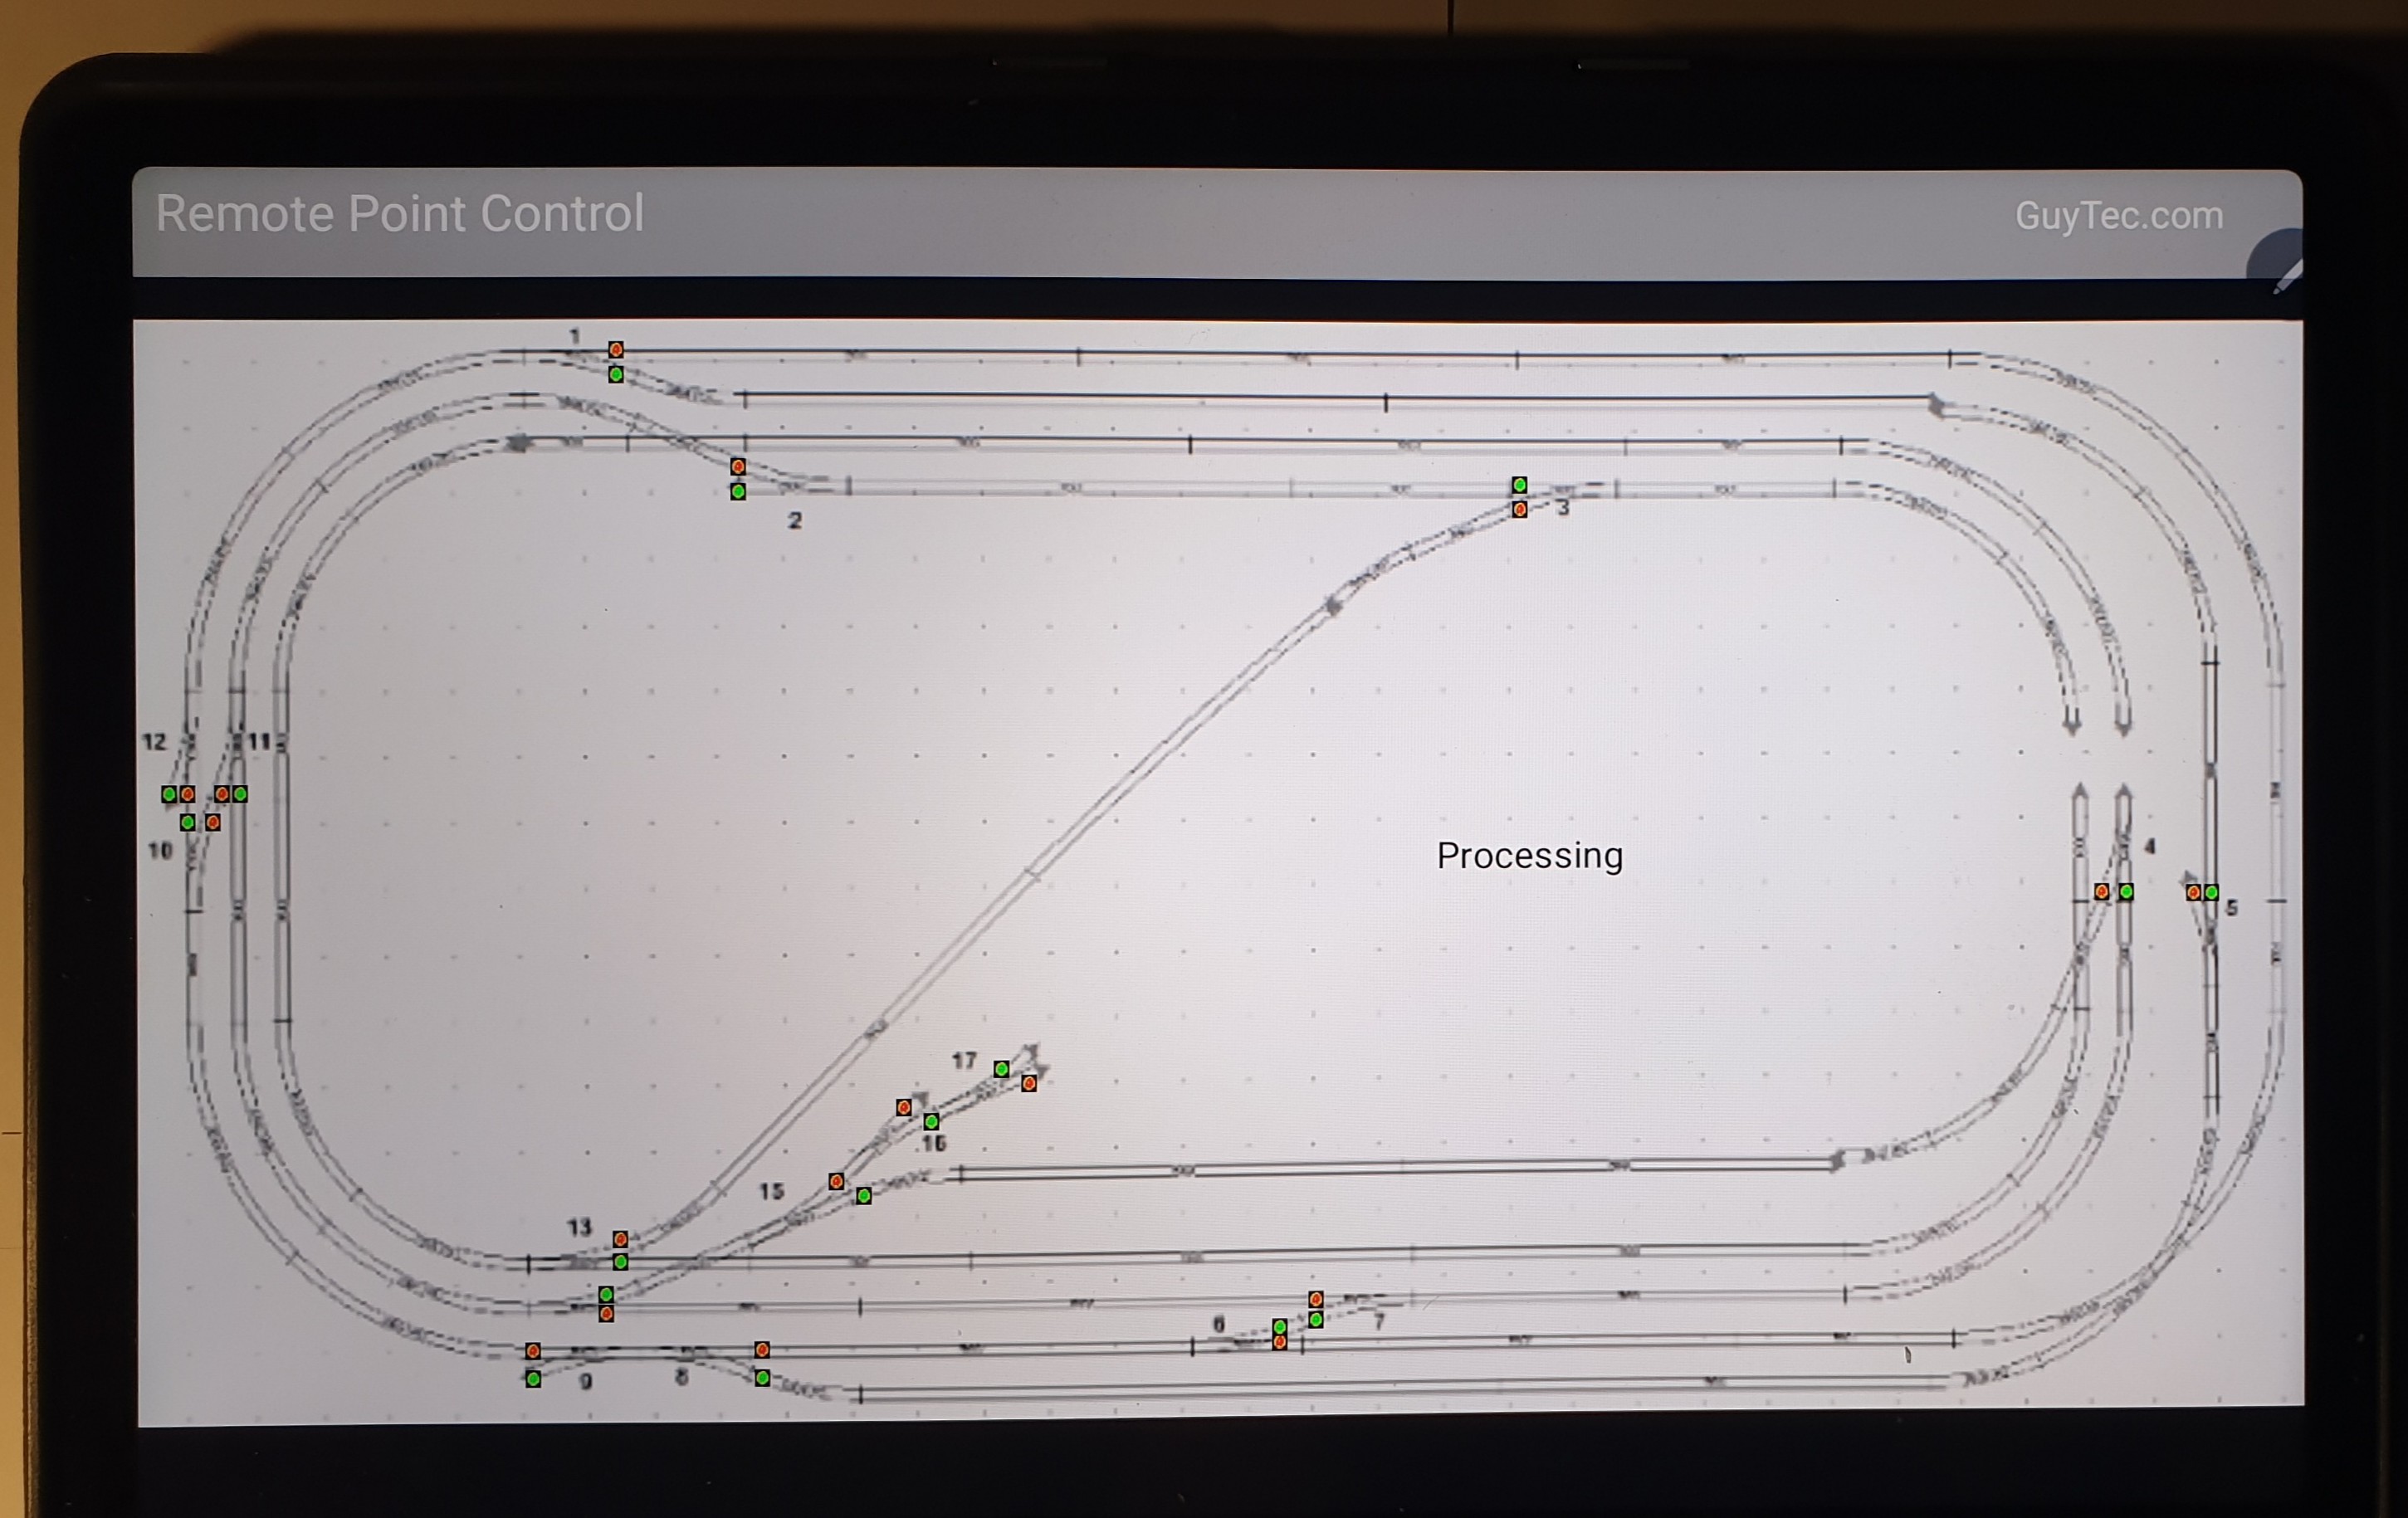Click the Remote Point Control title

(x=400, y=214)
